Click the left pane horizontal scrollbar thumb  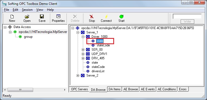[20, 90]
